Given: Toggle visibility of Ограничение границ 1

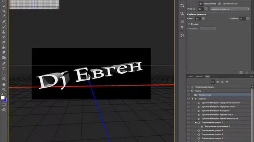Looking at the screenshot, I should point(189,123).
